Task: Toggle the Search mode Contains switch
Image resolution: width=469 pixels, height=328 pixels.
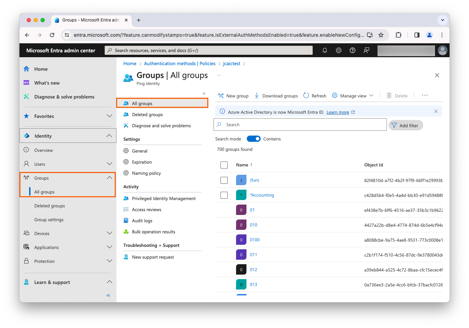Action: [x=253, y=139]
